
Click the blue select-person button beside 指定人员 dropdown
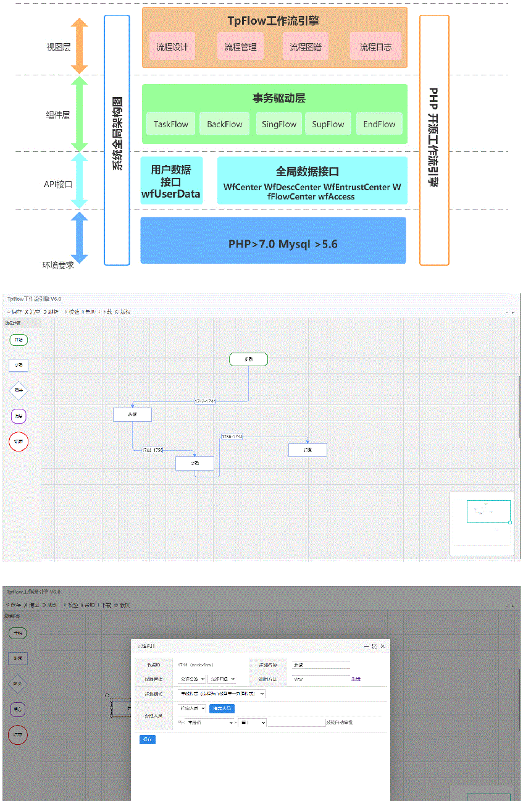222,708
